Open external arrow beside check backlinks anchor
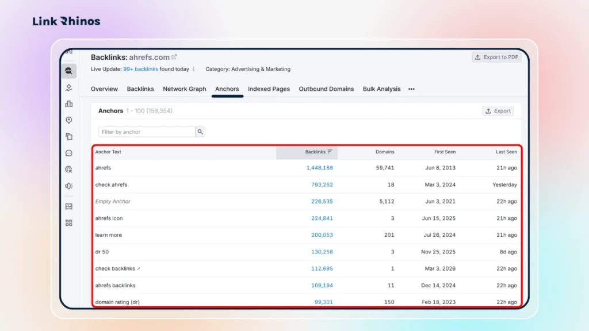 coord(138,269)
